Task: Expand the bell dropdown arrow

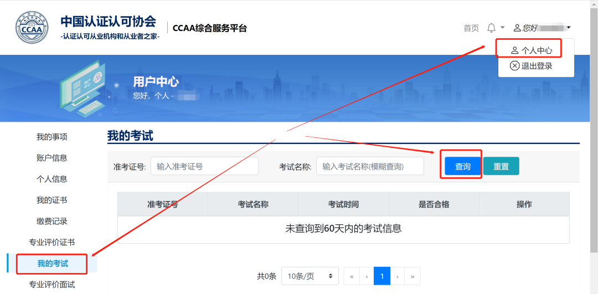Action: (x=502, y=28)
